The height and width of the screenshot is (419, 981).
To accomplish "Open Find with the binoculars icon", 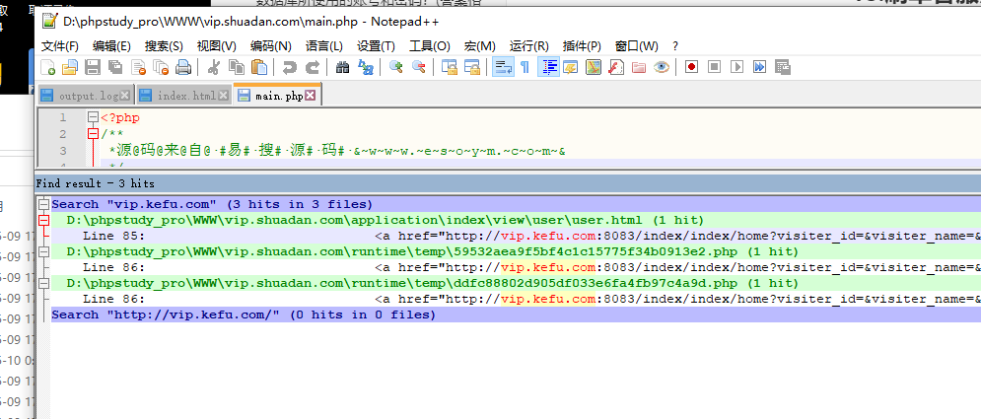I will 342,67.
